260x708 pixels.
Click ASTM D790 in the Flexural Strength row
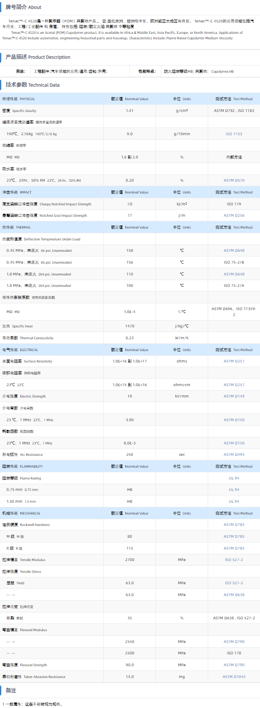coord(234,665)
